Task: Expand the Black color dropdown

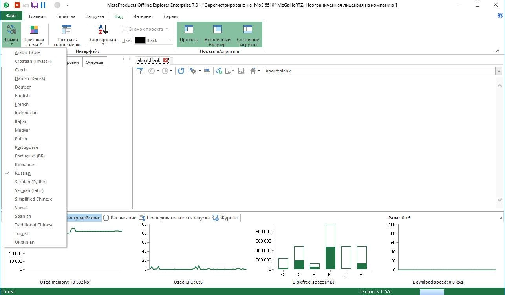Action: tap(170, 40)
